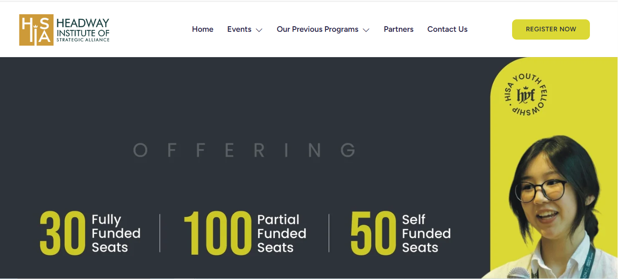Open the Home menu item
The image size is (618, 279).
tap(203, 29)
